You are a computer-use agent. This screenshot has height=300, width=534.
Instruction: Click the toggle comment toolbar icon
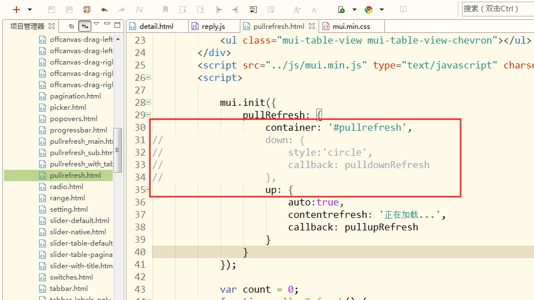139,10
